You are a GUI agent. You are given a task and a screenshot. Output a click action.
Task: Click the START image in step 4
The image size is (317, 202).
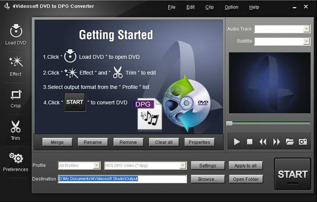click(75, 102)
